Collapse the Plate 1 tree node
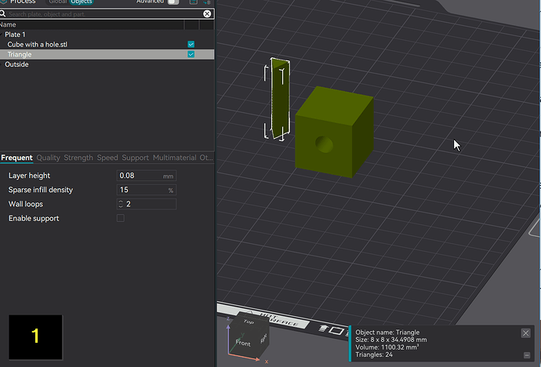Image resolution: width=541 pixels, height=367 pixels. click(x=2, y=35)
